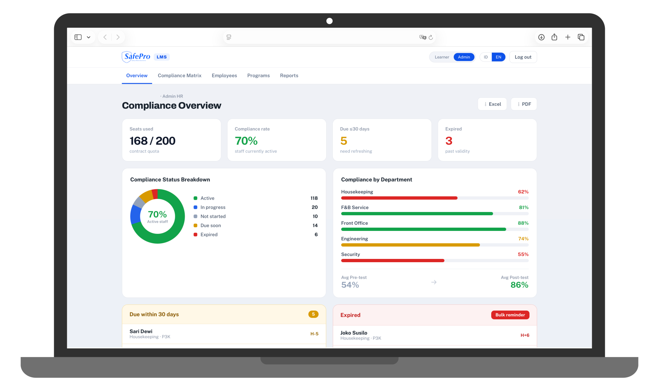The width and height of the screenshot is (659, 392).
Task: Open the Compliance Matrix tab
Action: (180, 76)
